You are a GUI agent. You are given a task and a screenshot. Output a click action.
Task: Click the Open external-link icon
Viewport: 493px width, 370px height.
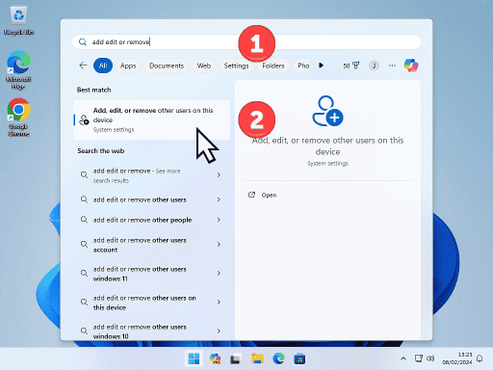[x=251, y=195]
